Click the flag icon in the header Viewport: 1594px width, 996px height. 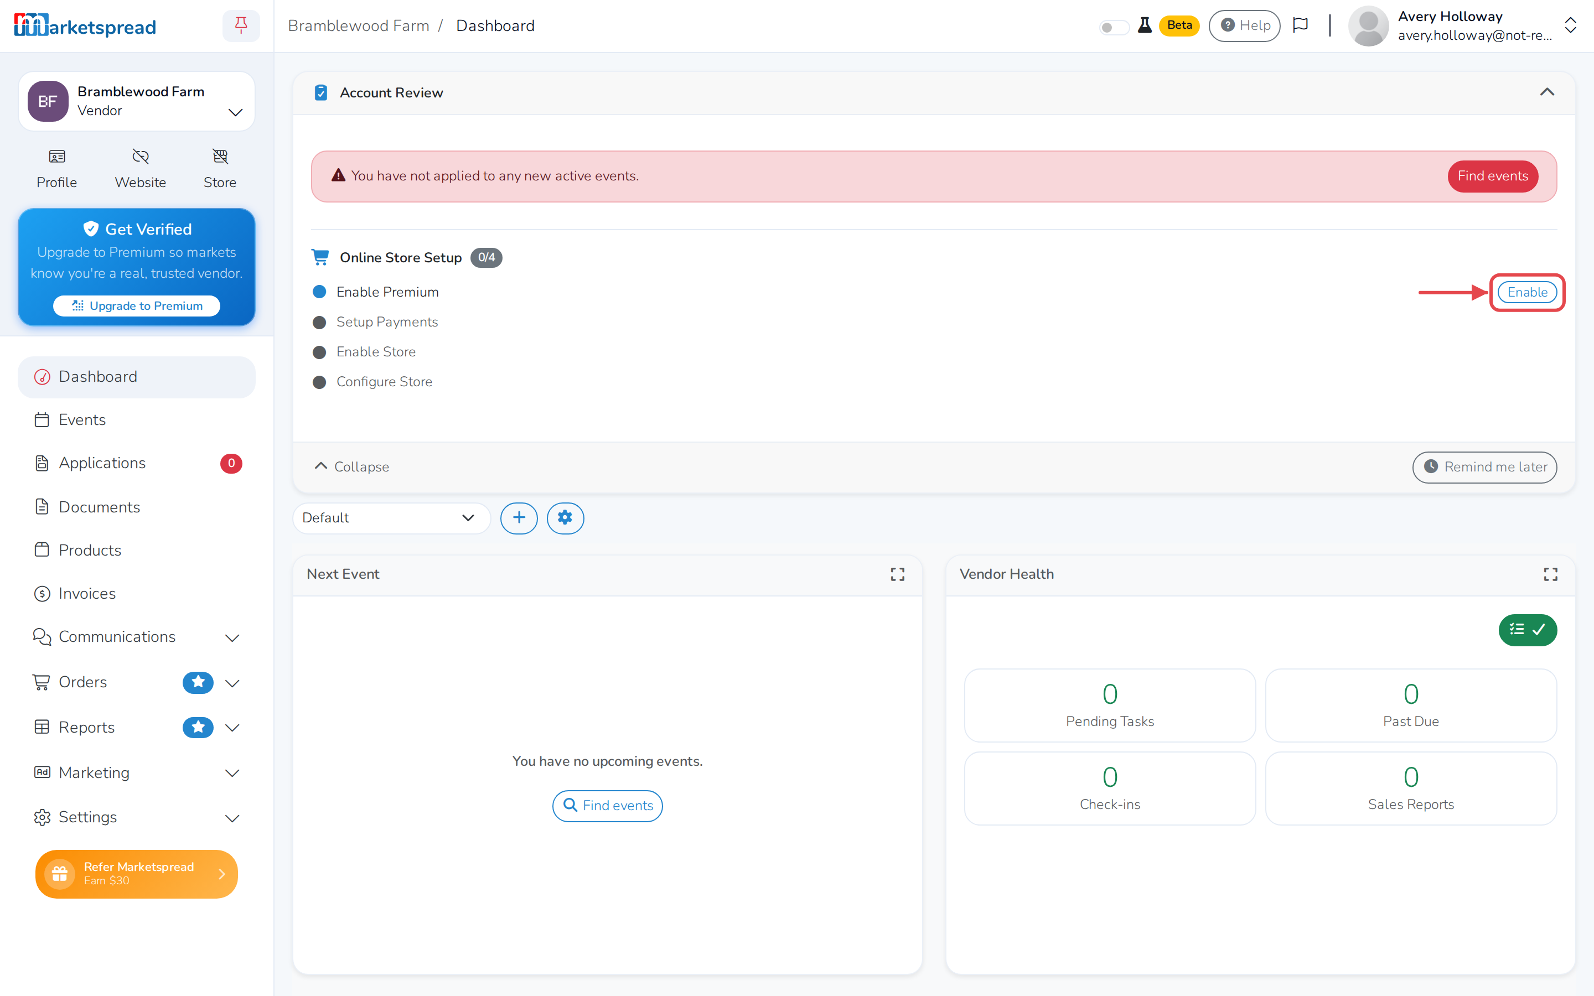[x=1300, y=25]
